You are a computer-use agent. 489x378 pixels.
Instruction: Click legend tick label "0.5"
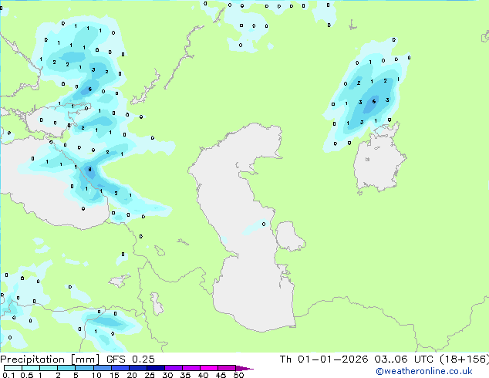click(x=27, y=375)
